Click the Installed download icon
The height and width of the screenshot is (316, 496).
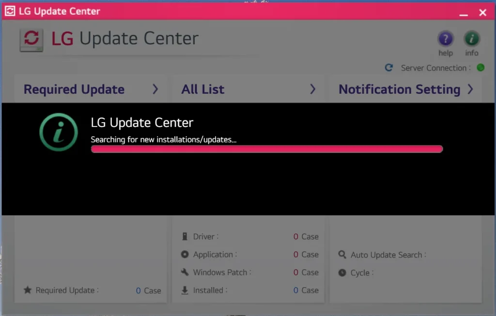(185, 290)
